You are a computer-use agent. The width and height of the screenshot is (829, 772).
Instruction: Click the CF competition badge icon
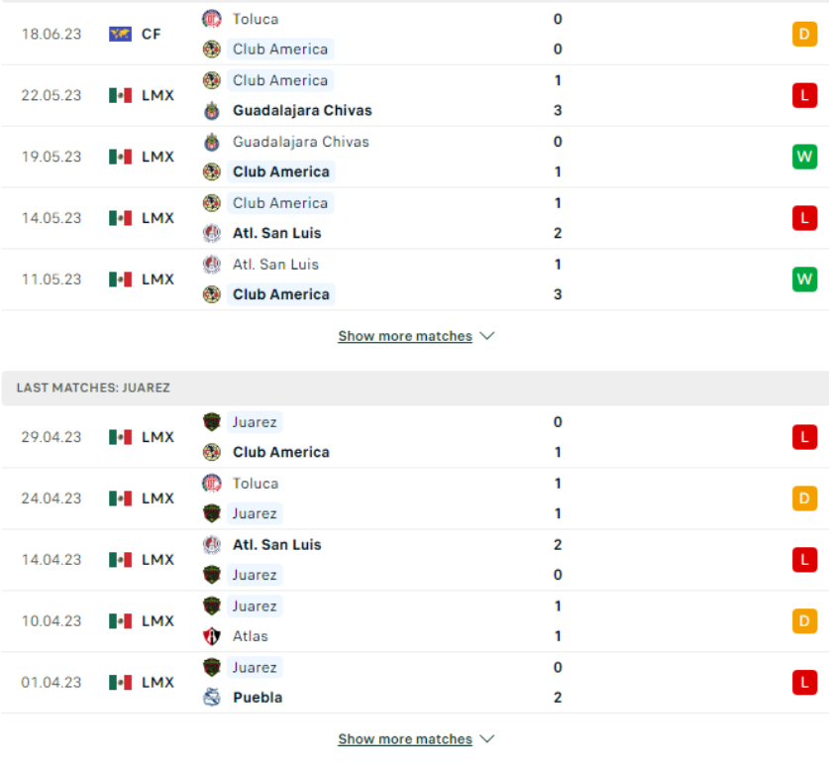tap(119, 33)
